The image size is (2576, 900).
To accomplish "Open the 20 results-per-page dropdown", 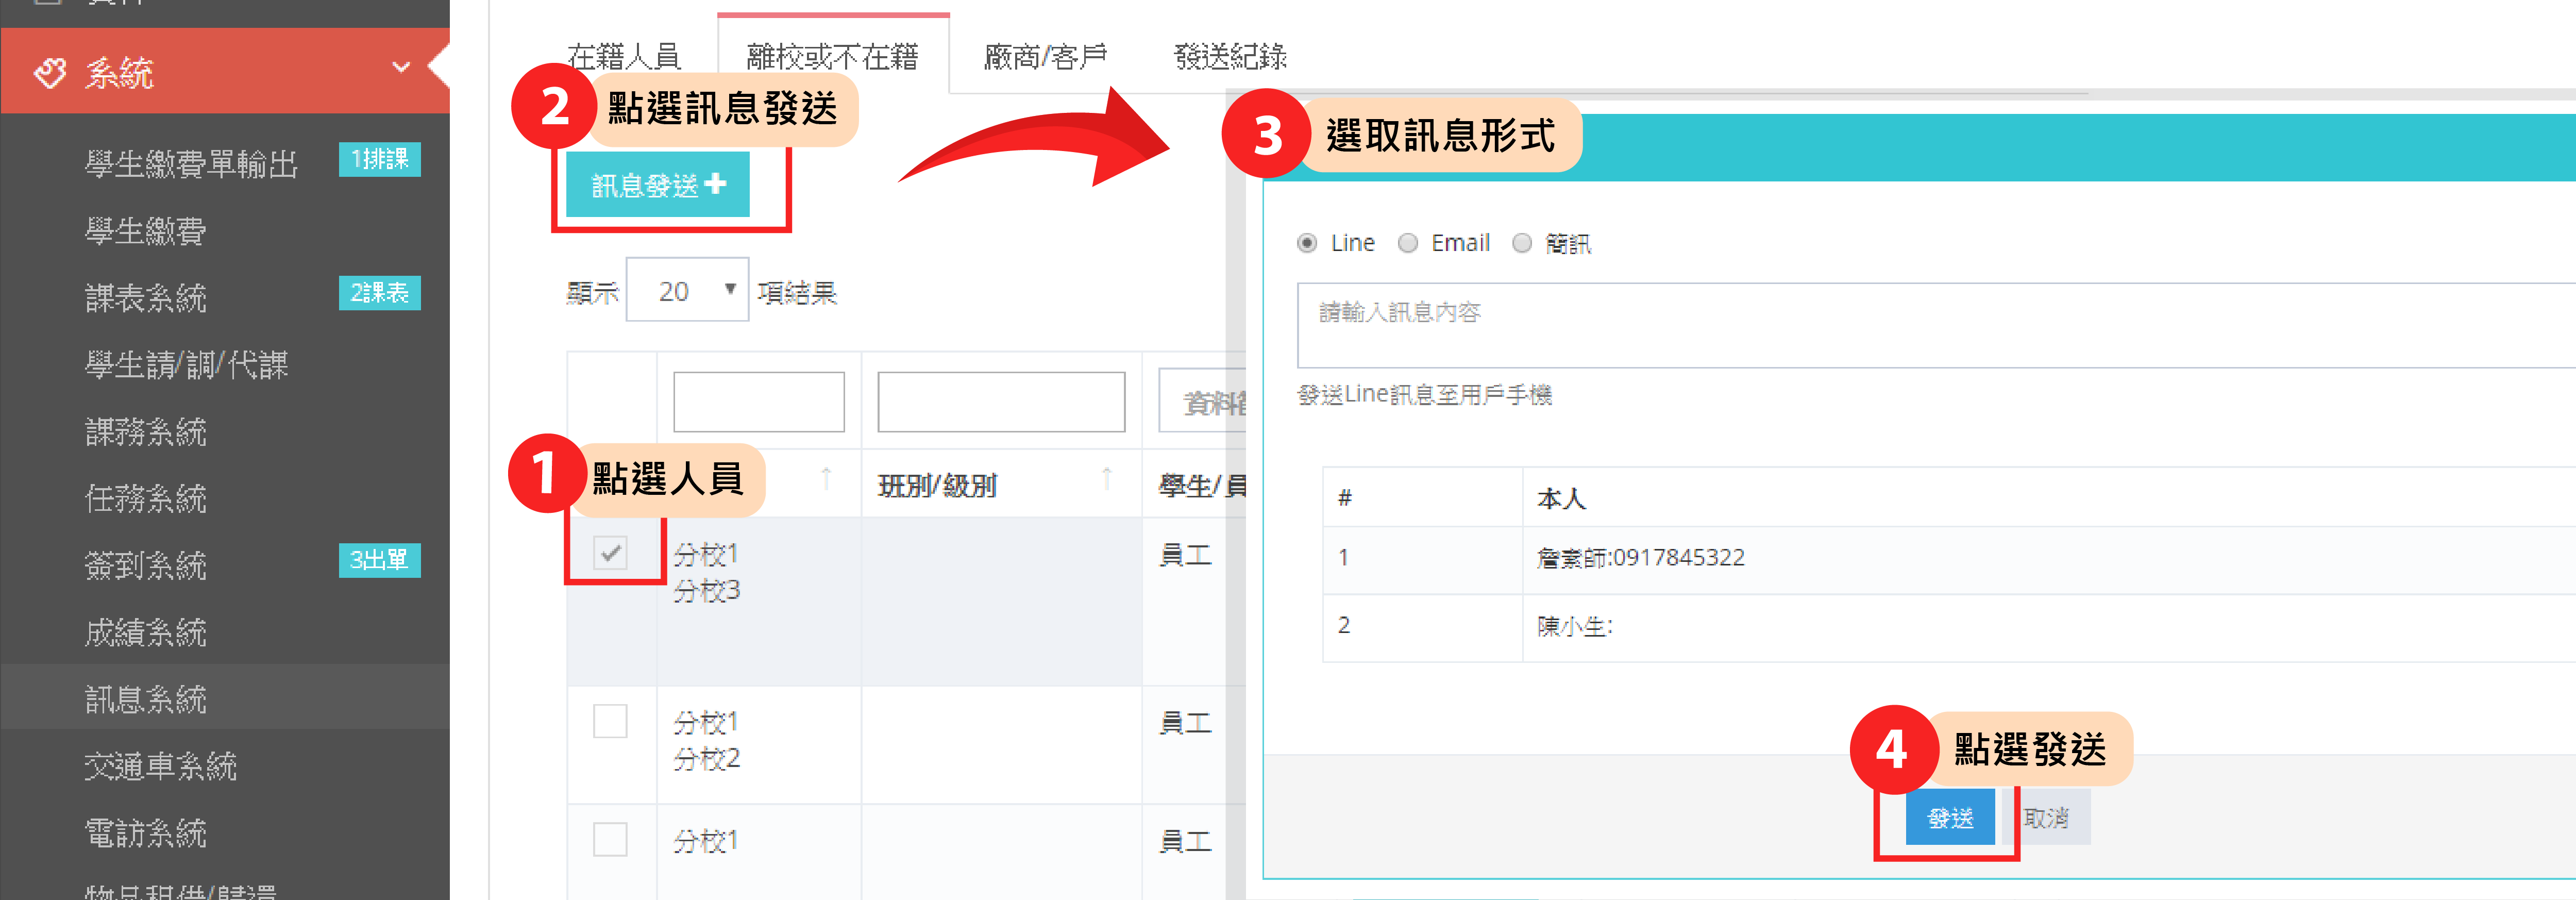I will pos(688,291).
